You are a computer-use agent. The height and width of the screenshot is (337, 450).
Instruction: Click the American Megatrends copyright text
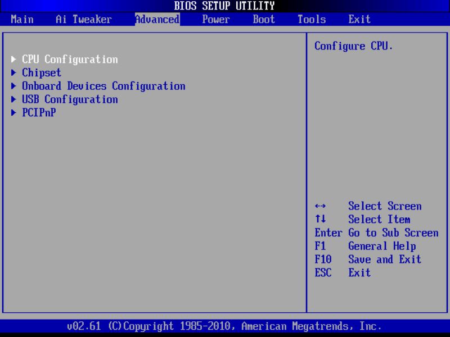225,326
